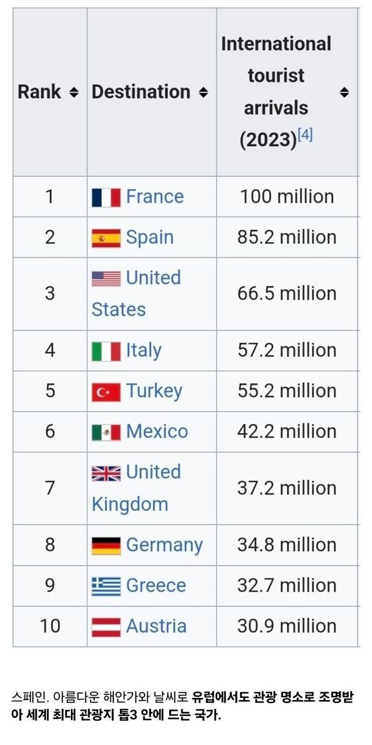Click the Turkey flag icon
Image resolution: width=372 pixels, height=745 pixels.
click(106, 392)
